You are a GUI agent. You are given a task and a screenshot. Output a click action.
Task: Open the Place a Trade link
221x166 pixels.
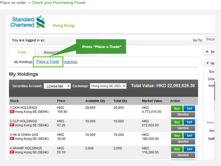(x=48, y=62)
